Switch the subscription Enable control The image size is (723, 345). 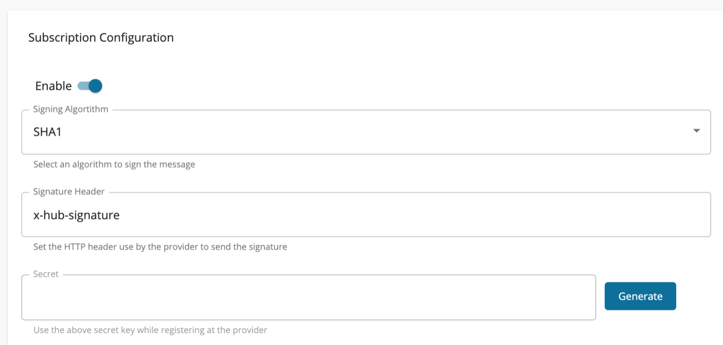89,86
